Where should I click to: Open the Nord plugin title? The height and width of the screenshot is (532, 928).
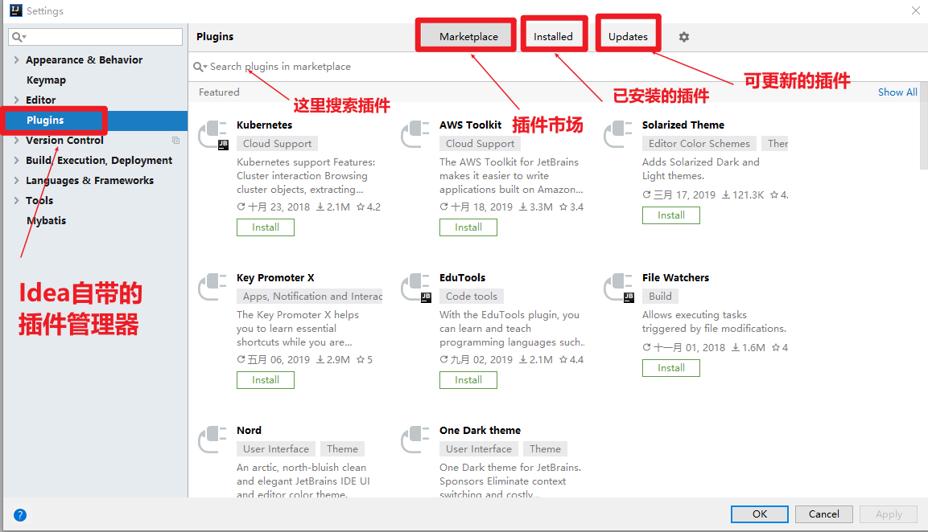(249, 430)
